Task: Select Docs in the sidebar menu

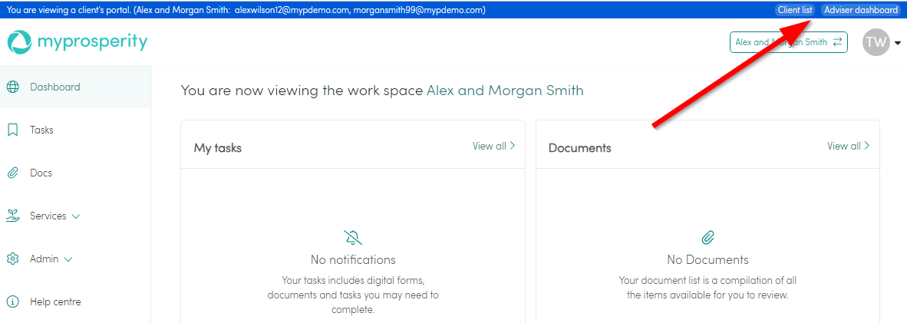Action: tap(41, 173)
